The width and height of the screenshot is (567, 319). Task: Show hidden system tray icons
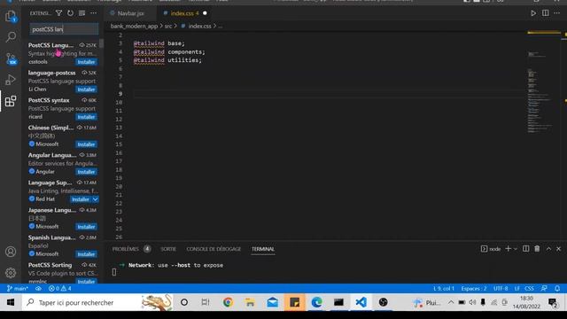[x=451, y=302]
